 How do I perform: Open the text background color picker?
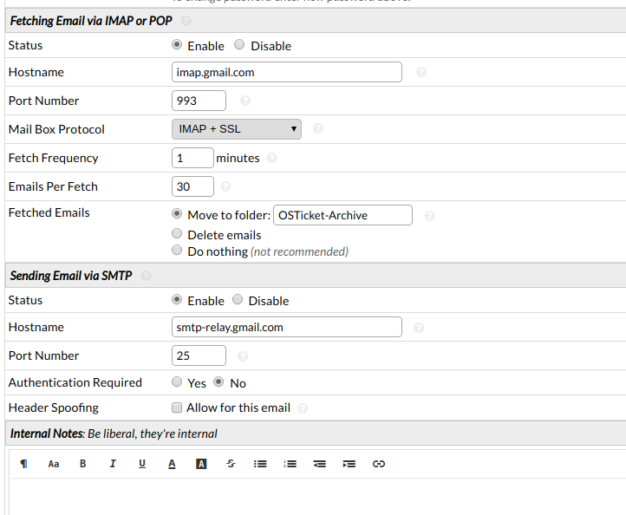[x=201, y=464]
